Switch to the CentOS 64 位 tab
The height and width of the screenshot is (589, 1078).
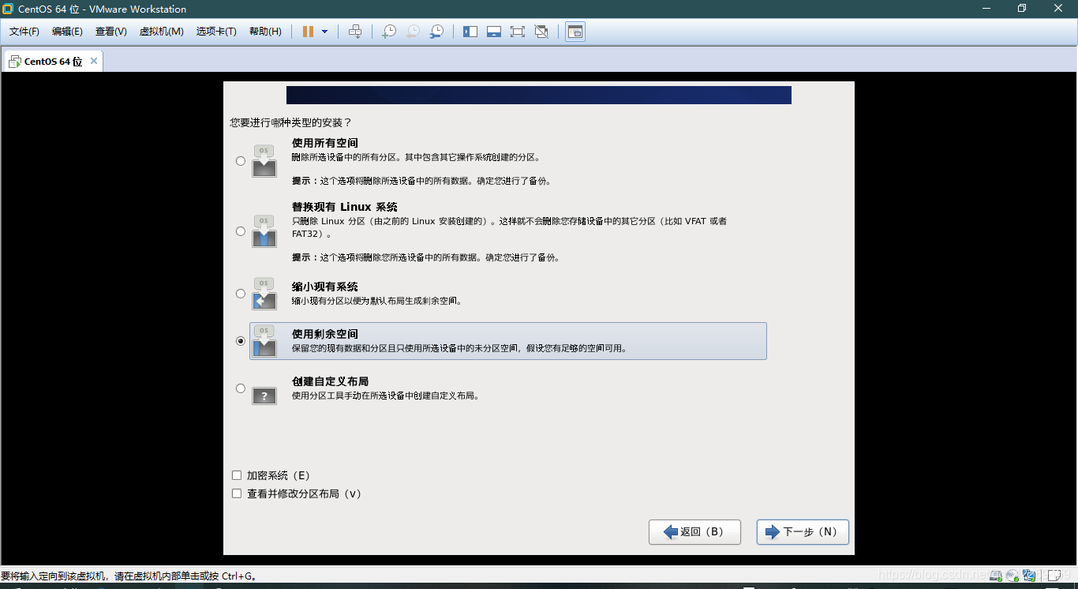point(53,62)
